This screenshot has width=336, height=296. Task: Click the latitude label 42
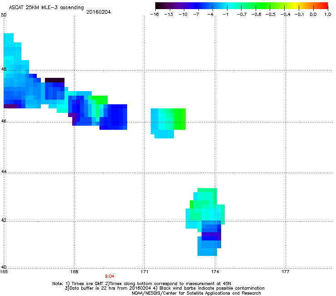pyautogui.click(x=4, y=220)
